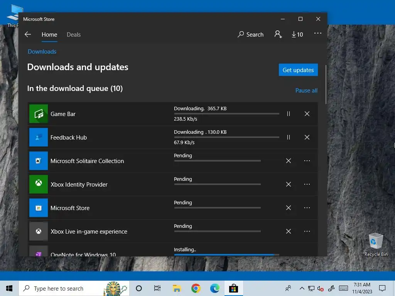The width and height of the screenshot is (395, 296).
Task: Cancel the Microsoft Store pending update
Action: [289, 208]
